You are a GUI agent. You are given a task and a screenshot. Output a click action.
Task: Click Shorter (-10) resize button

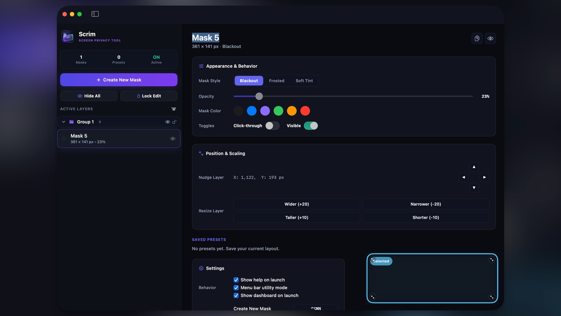[426, 218]
